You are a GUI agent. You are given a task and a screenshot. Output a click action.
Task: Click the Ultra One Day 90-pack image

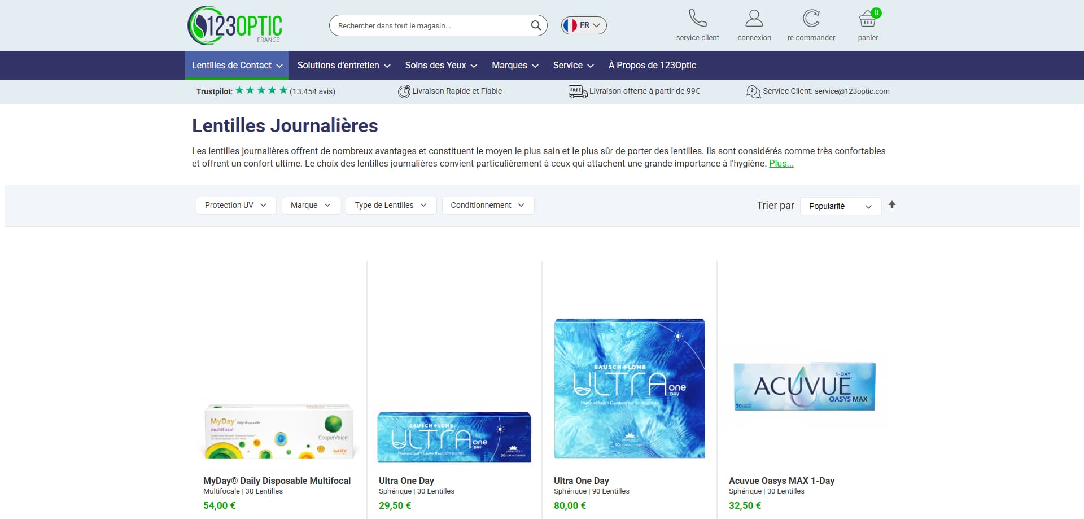(x=630, y=388)
